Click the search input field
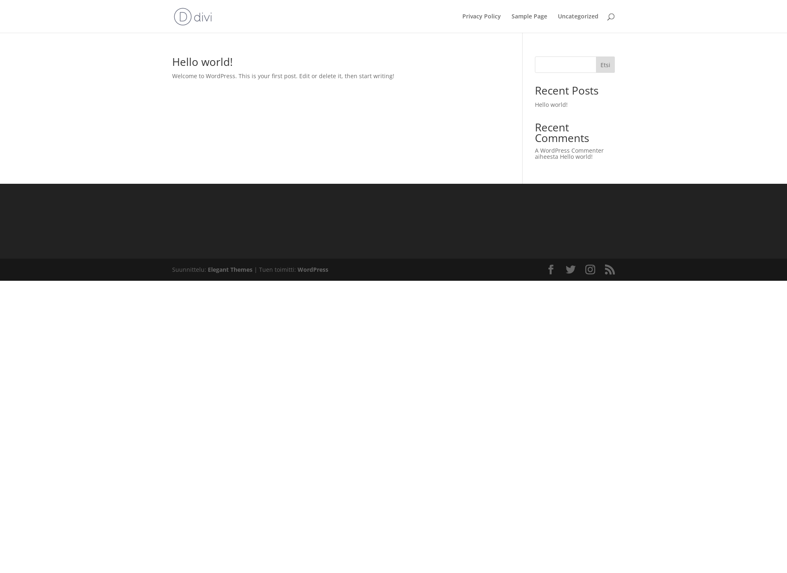Image resolution: width=787 pixels, height=573 pixels. click(x=565, y=64)
